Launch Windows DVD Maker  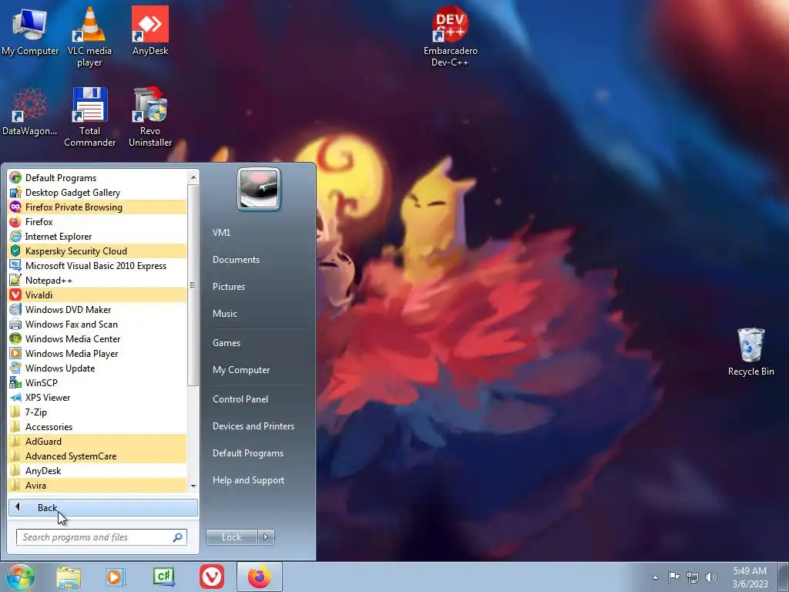click(98, 310)
